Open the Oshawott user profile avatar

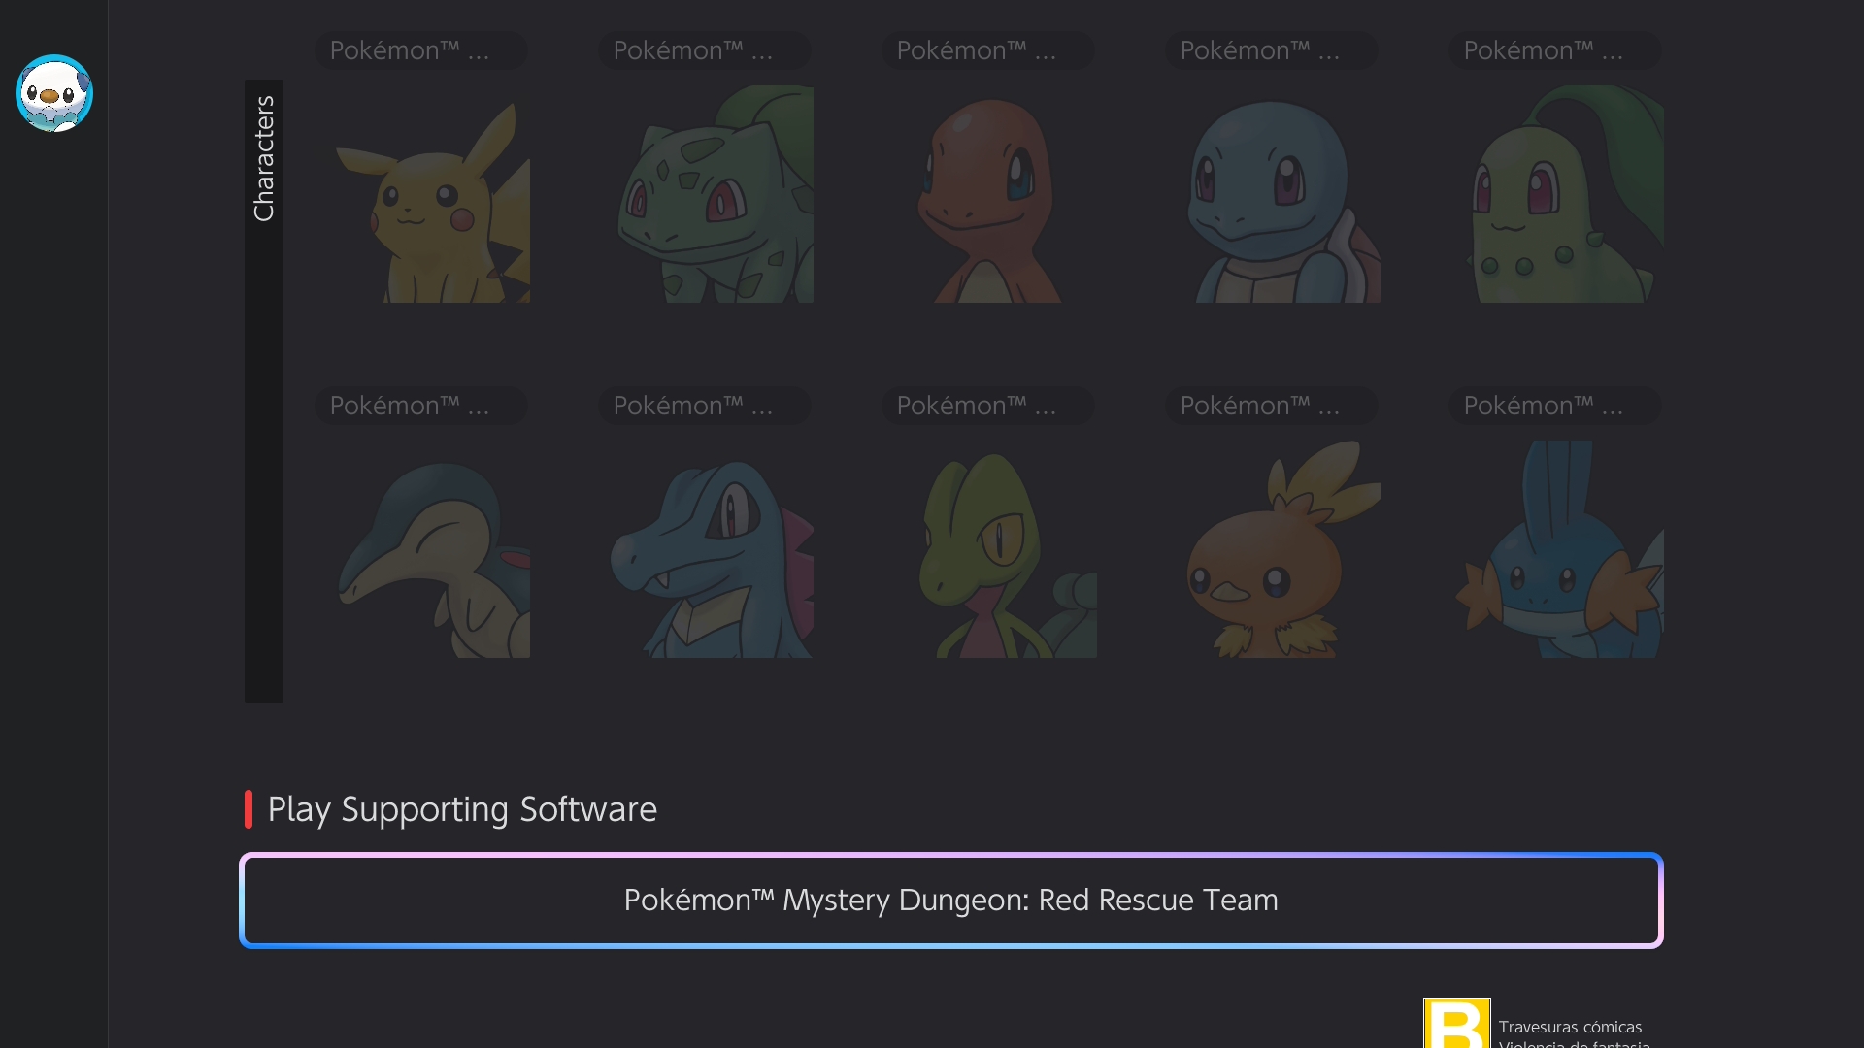[54, 93]
